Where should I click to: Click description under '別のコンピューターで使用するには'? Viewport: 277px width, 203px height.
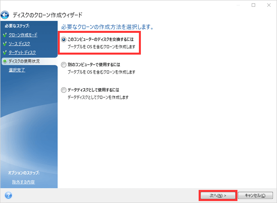(101, 72)
